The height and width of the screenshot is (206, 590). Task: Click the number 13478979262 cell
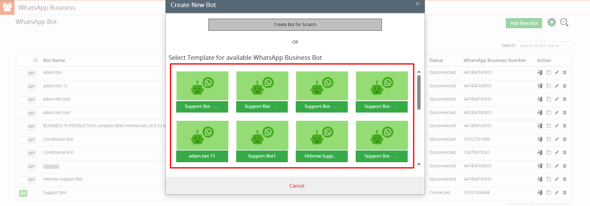pos(477,152)
